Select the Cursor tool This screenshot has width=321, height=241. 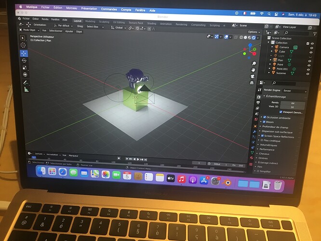(x=23, y=45)
